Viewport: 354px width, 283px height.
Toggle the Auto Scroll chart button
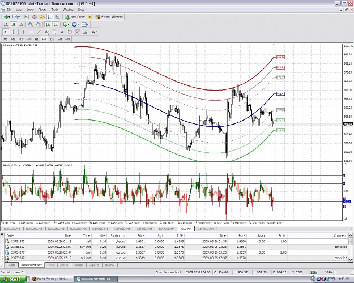coord(48,24)
